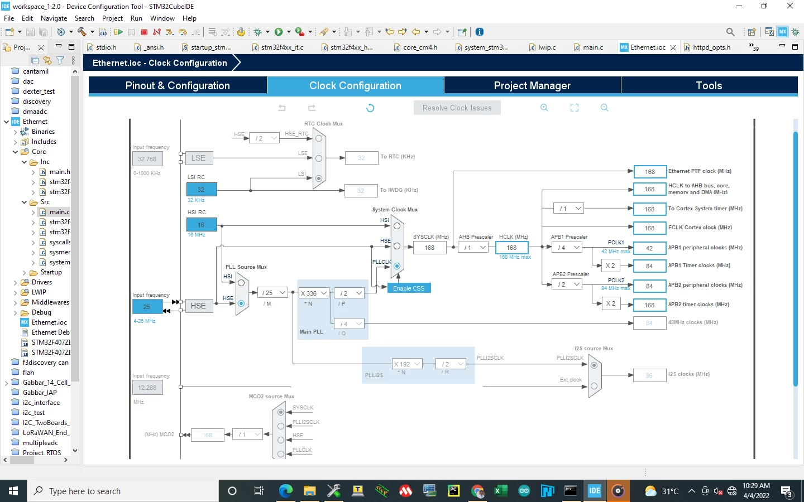Open the PLL multiplier X 336 dropdown

(x=314, y=293)
